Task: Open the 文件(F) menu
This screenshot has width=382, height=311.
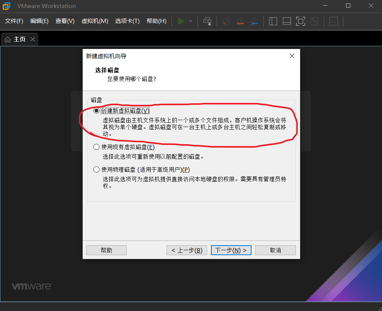Action: pyautogui.click(x=14, y=21)
